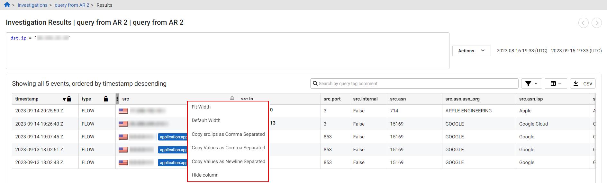Expand the filter funnel dropdown
Image resolution: width=607 pixels, height=183 pixels.
coord(531,83)
